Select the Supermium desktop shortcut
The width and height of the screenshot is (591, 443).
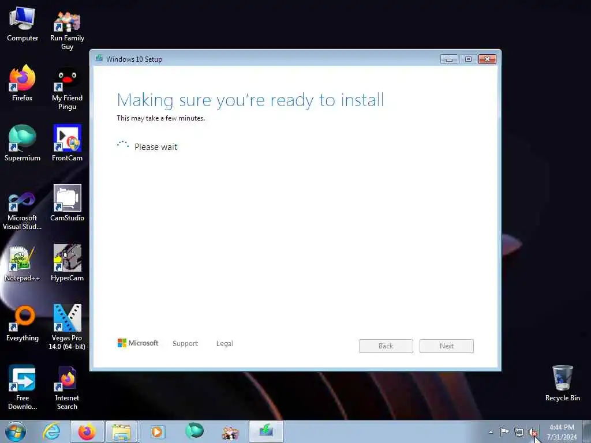point(23,143)
